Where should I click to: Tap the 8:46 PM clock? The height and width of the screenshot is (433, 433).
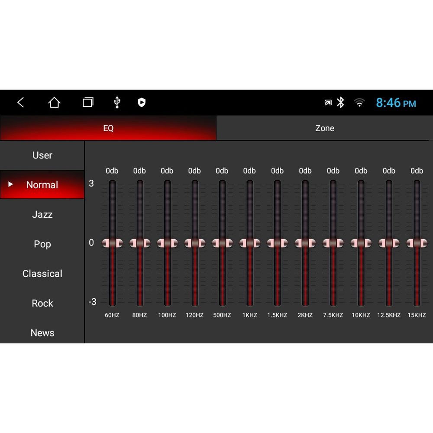pos(396,103)
